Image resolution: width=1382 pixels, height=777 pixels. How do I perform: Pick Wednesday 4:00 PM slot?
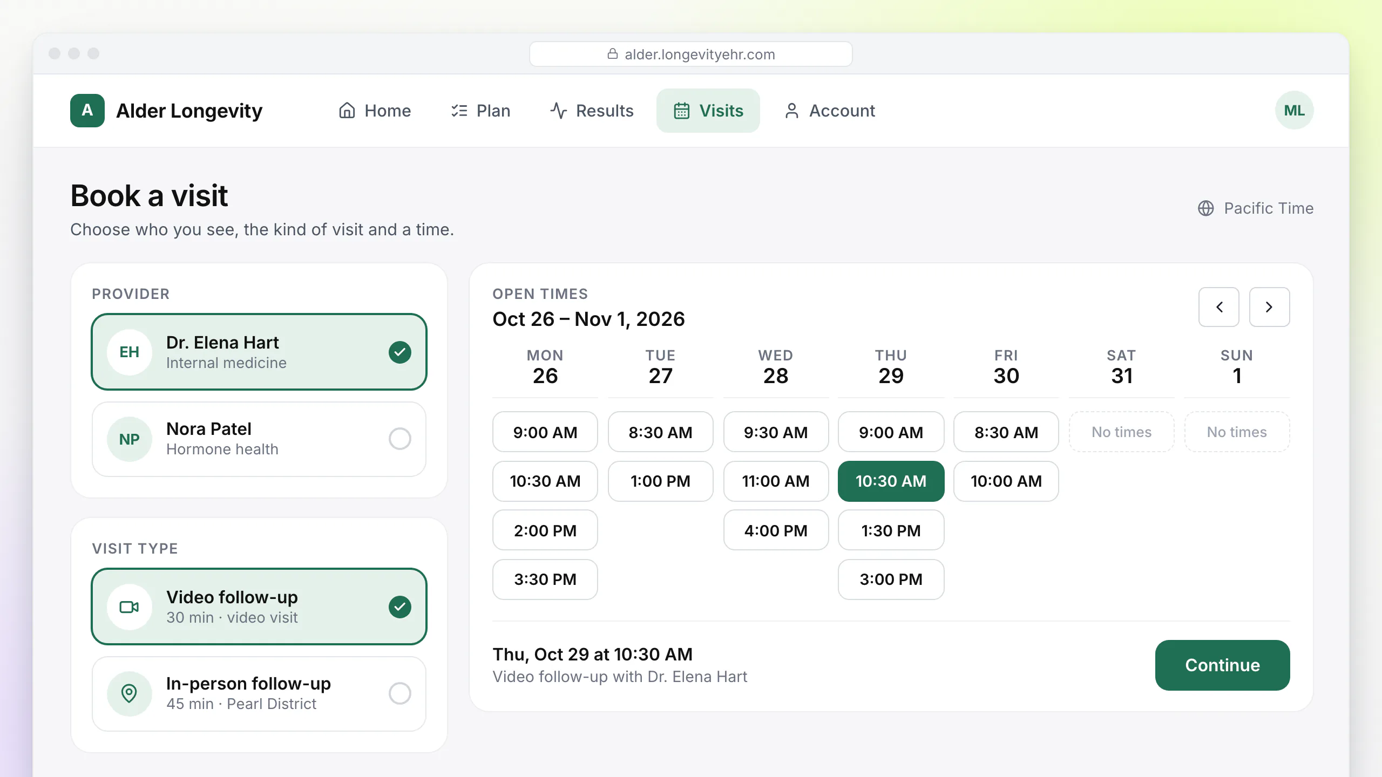pos(776,530)
